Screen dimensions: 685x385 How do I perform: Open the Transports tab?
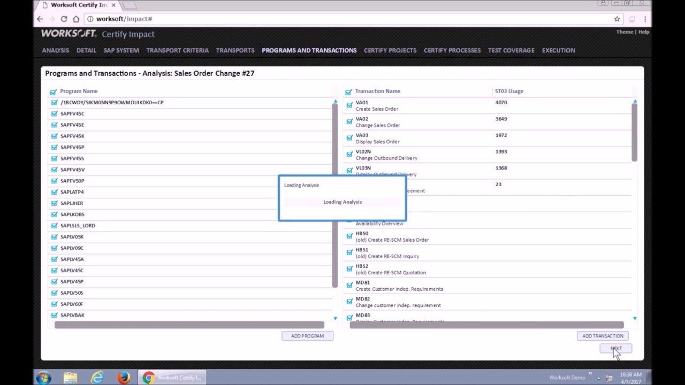(x=235, y=50)
